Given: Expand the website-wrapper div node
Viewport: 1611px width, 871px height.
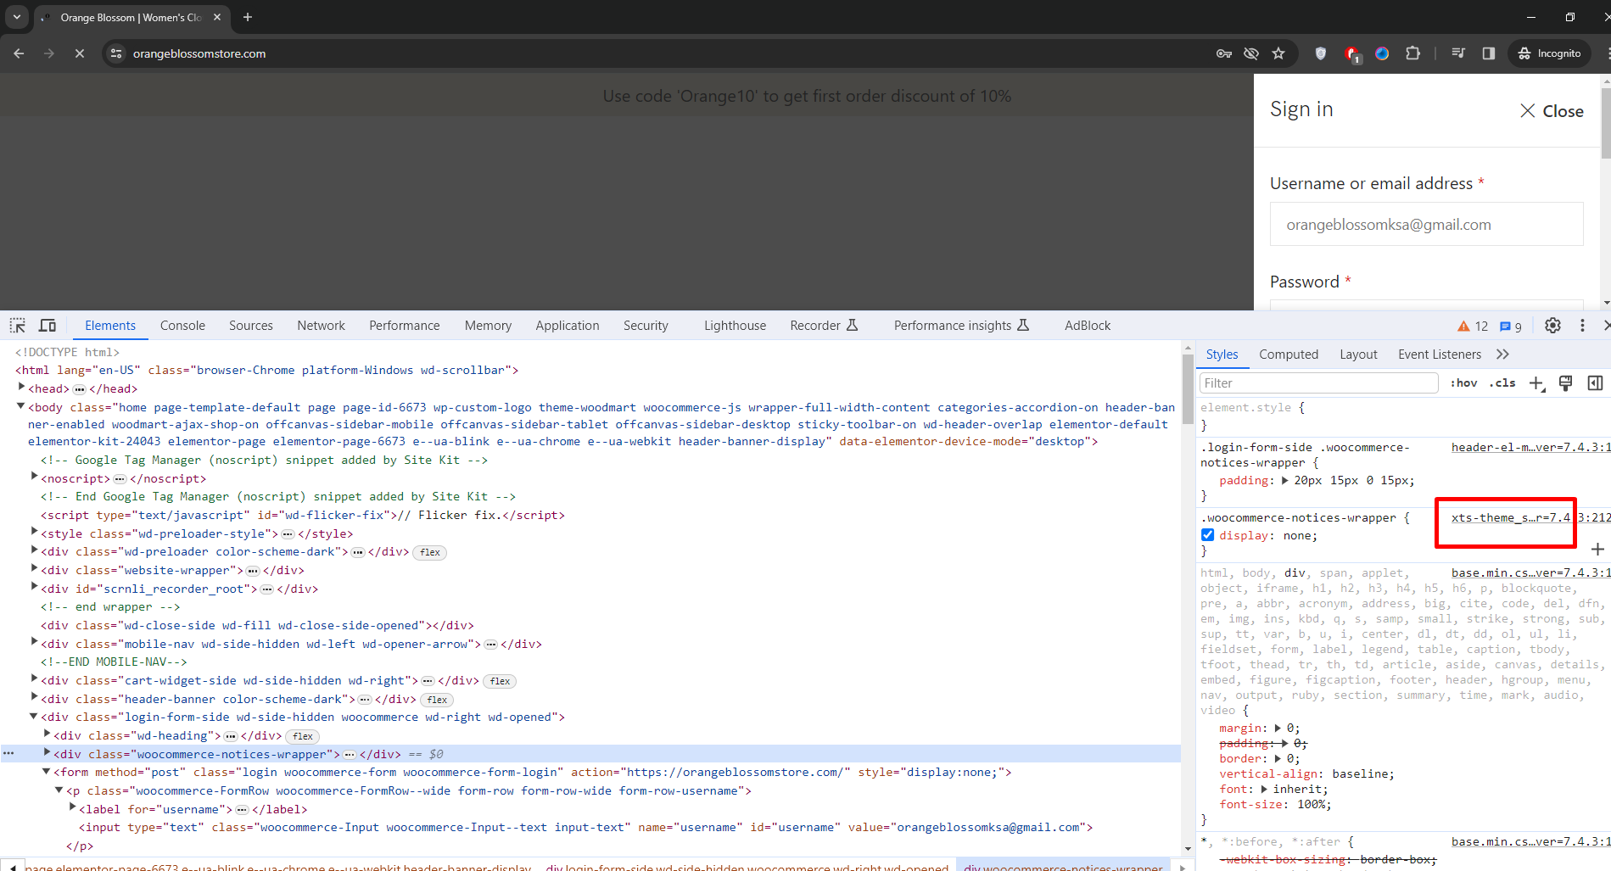Looking at the screenshot, I should tap(34, 569).
